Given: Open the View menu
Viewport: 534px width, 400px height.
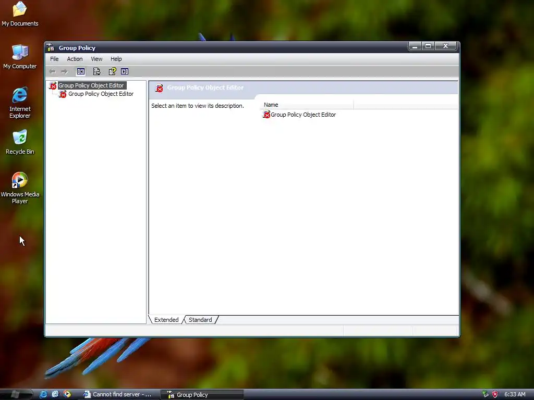Looking at the screenshot, I should [96, 59].
